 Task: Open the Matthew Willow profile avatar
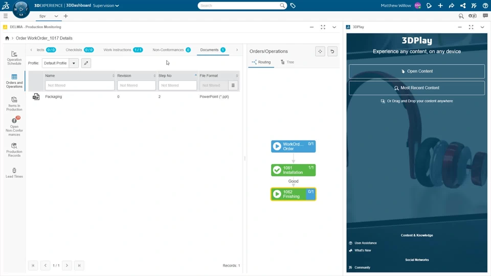417,6
